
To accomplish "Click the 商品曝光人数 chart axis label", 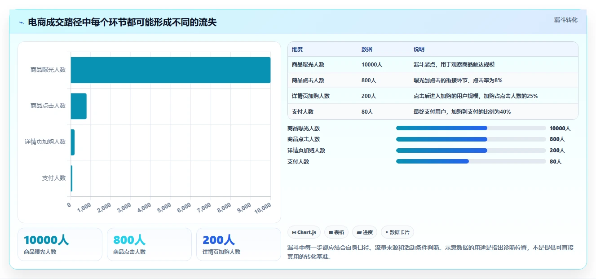I will pyautogui.click(x=48, y=70).
